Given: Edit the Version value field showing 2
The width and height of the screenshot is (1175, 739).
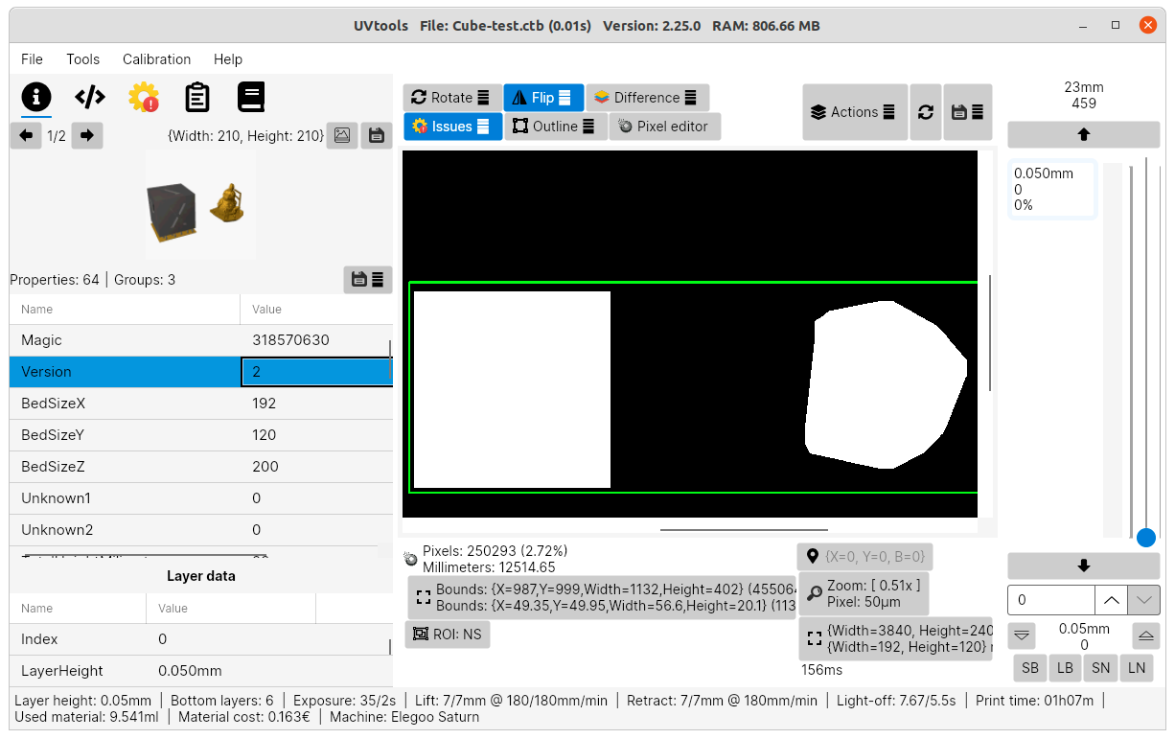Looking at the screenshot, I should tap(317, 372).
